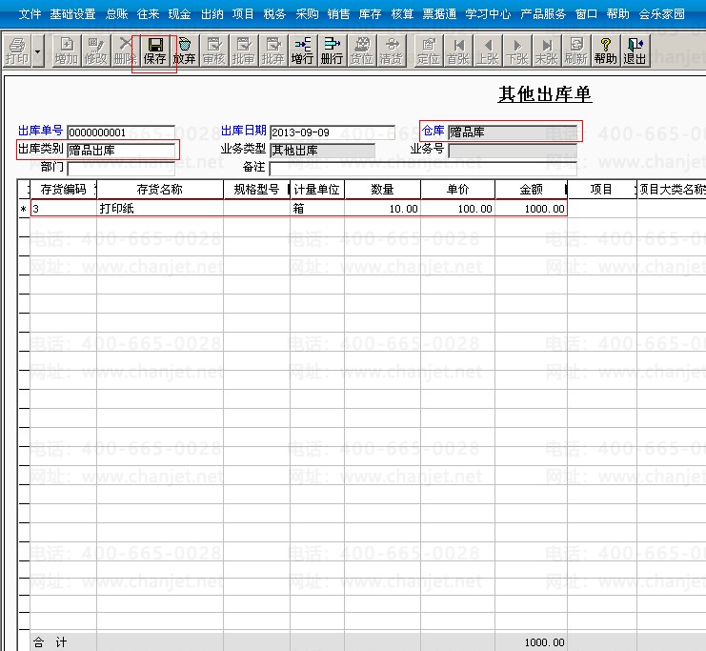Click the Add Row (增行) icon
Image resolution: width=706 pixels, height=651 pixels.
(302, 51)
